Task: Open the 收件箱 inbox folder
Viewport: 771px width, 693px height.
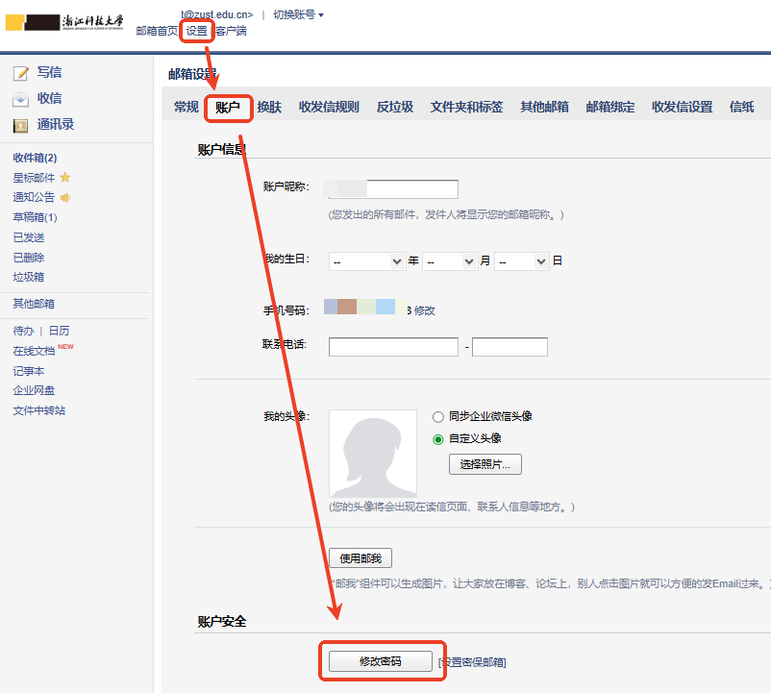Action: pos(35,158)
